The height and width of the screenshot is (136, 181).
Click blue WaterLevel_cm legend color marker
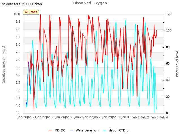pyautogui.click(x=72, y=131)
